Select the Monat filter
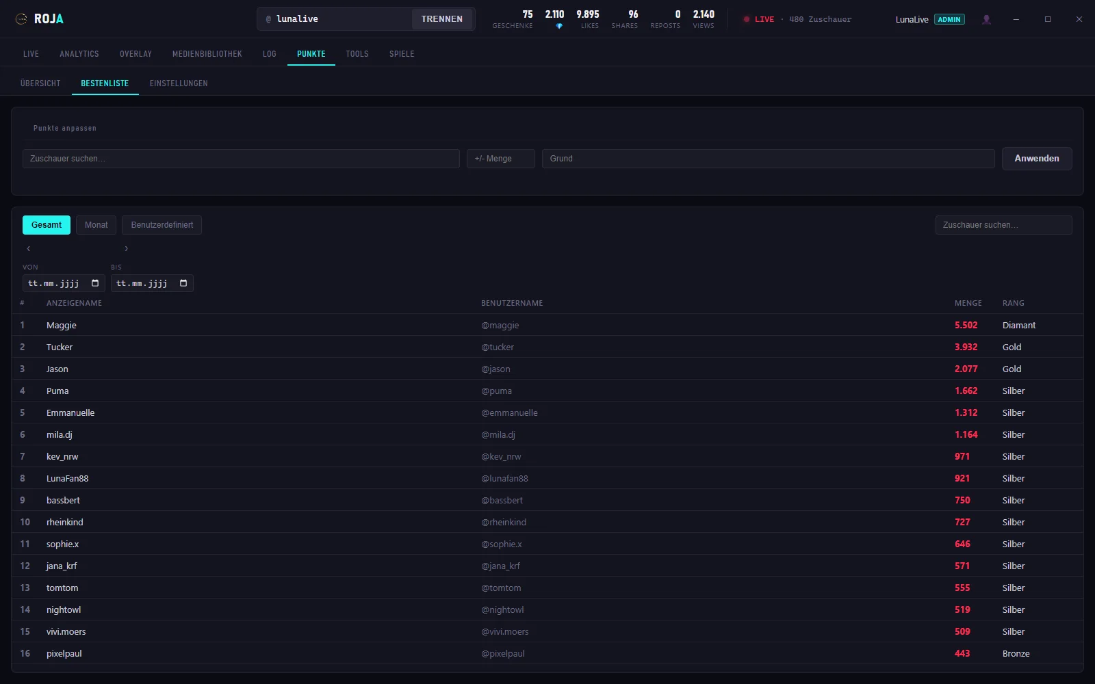Screen dimensions: 1095x684 tap(96, 225)
